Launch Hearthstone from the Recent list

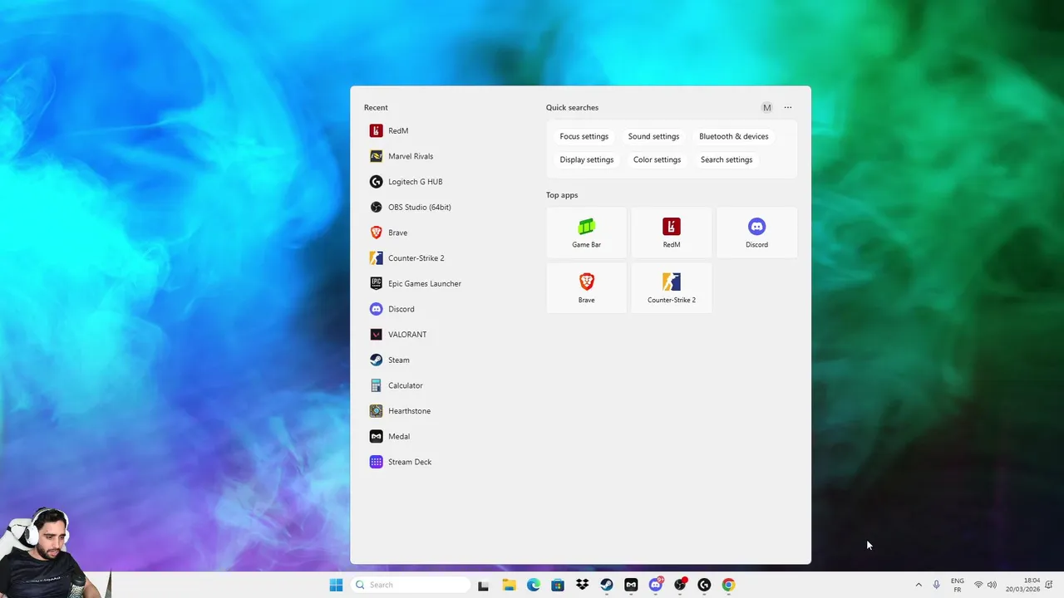tap(449, 411)
